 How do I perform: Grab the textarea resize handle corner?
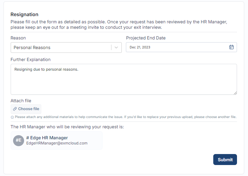click(x=235, y=93)
